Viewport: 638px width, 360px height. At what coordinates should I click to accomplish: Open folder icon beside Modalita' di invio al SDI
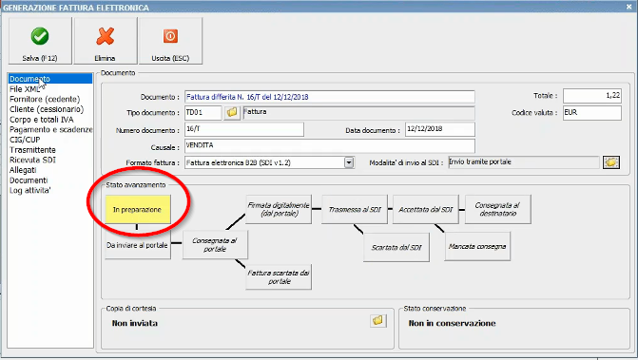611,162
